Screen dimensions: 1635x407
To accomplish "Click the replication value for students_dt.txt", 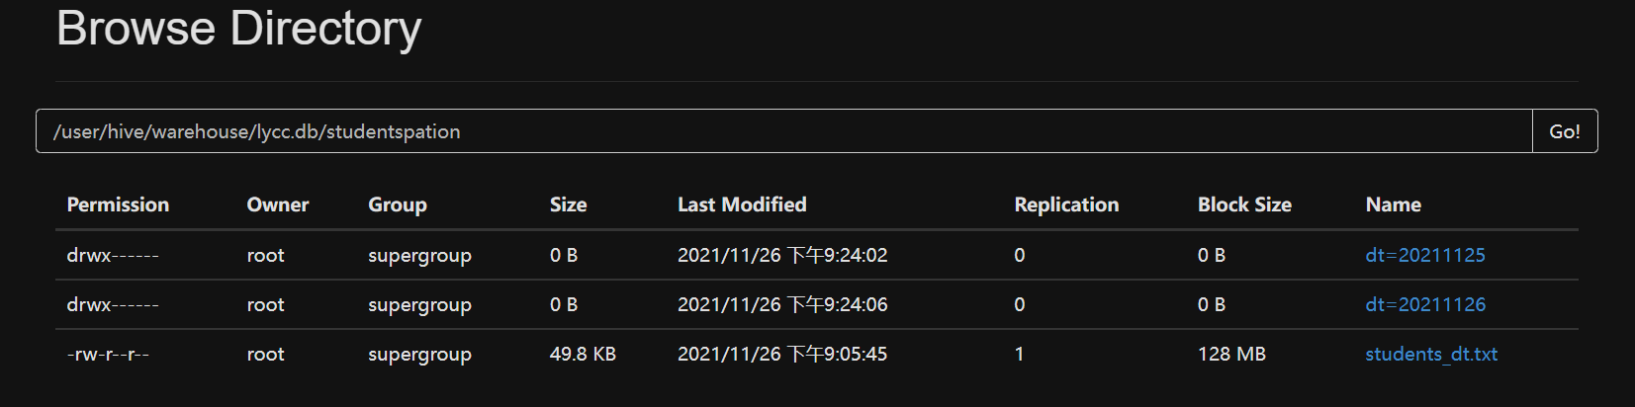I will (1019, 354).
